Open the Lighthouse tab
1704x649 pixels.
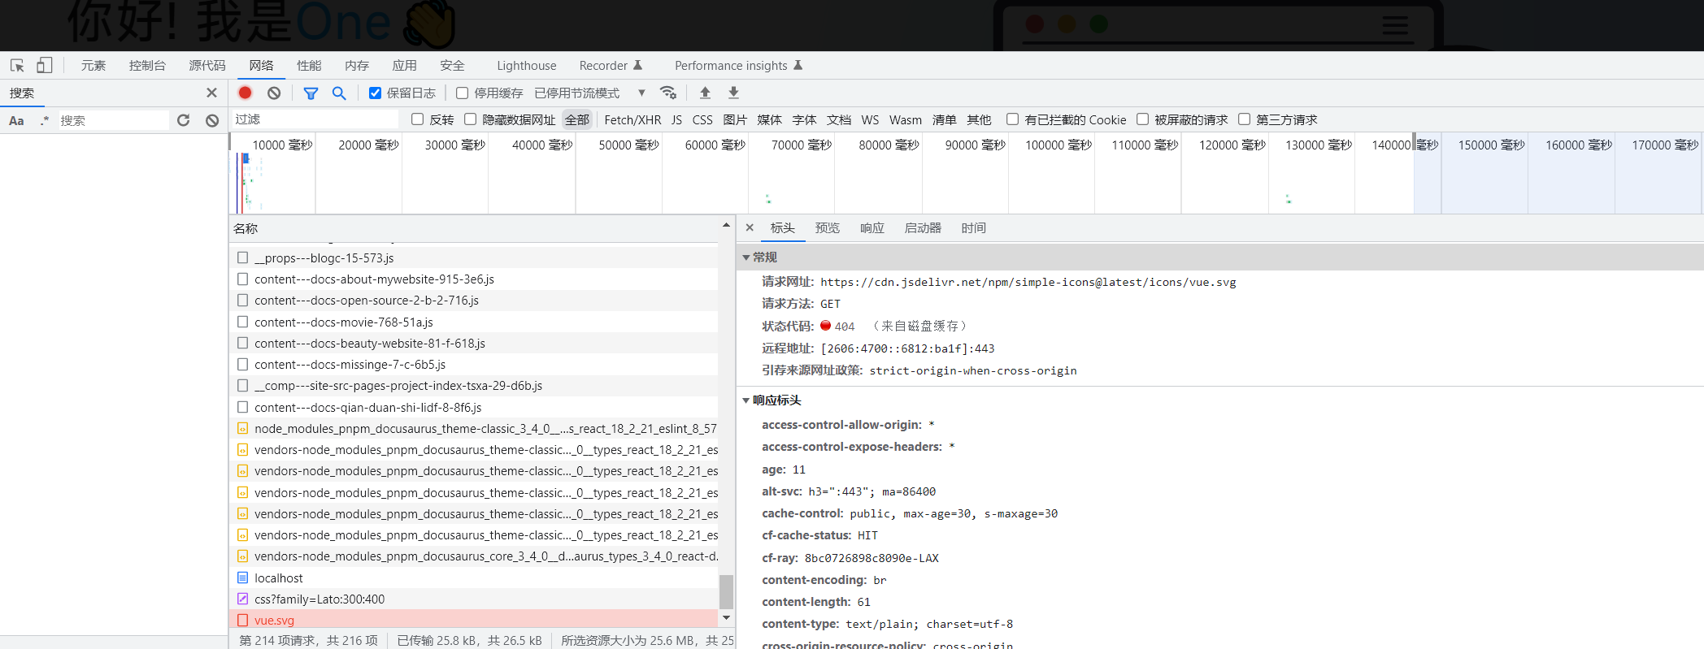coord(527,66)
